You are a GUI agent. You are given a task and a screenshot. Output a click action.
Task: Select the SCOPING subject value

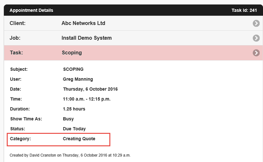[x=73, y=69]
